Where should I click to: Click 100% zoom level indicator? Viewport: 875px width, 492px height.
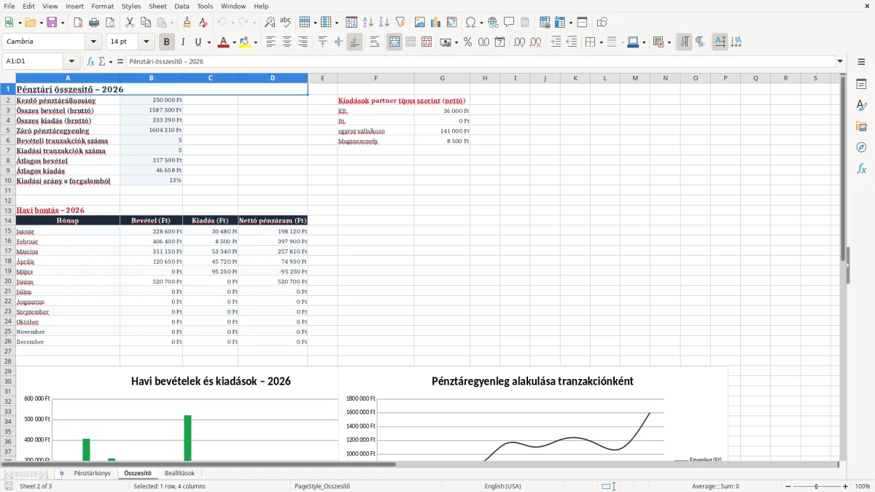click(862, 486)
